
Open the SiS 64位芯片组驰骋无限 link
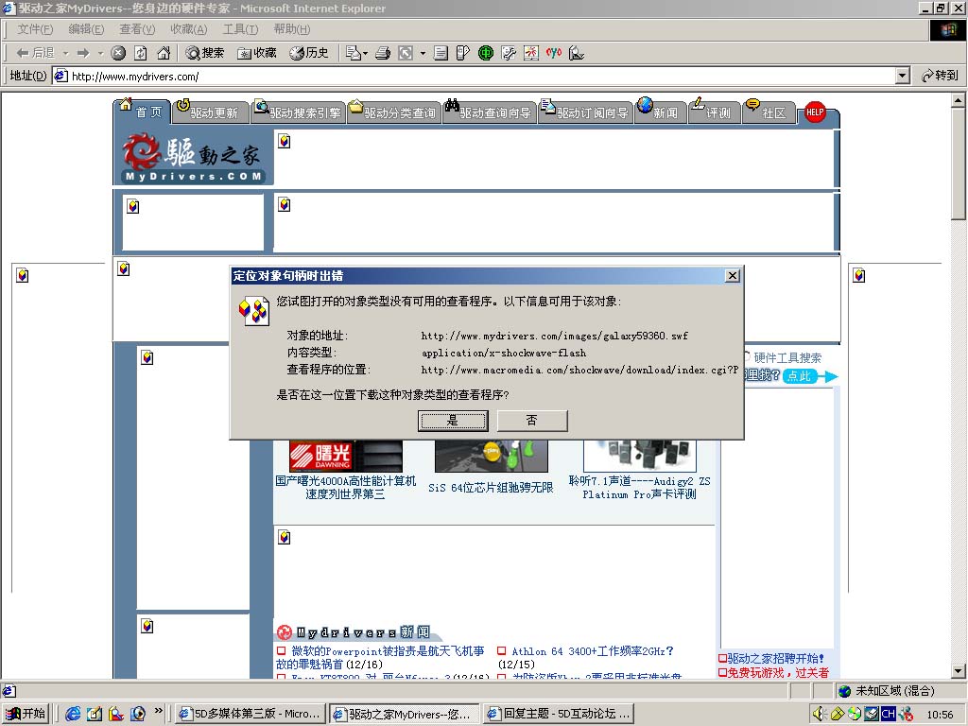491,488
